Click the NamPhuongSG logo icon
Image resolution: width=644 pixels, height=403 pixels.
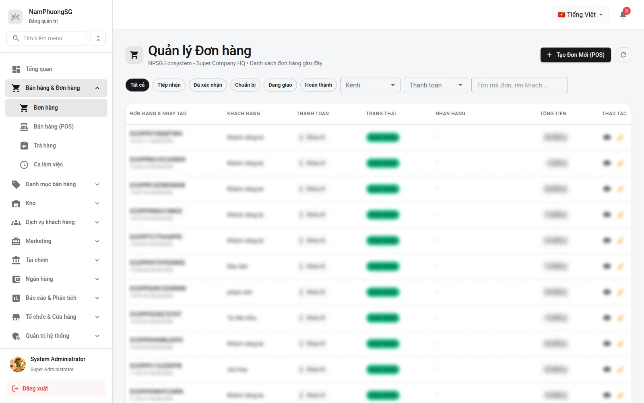tap(15, 17)
